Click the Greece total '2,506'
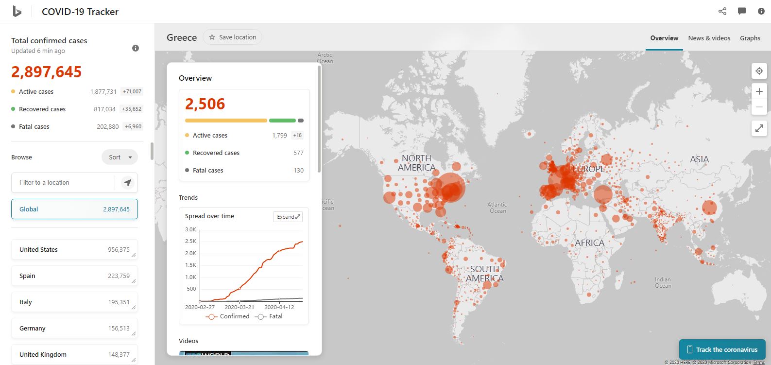The image size is (771, 365). tap(205, 104)
